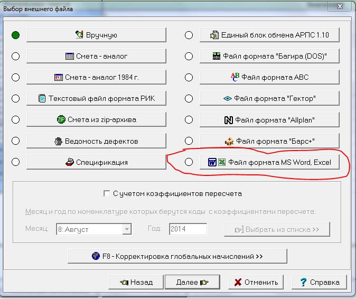Image resolution: width=356 pixels, height=299 pixels.
Task: Close the Выбор внешнего файла dialog
Action: click(340, 6)
